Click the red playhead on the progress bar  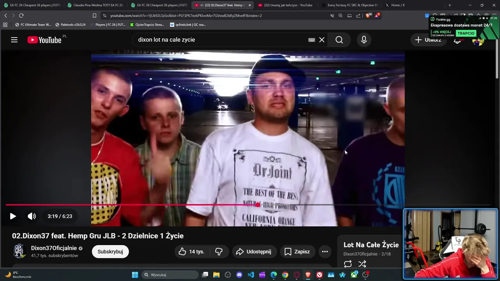click(257, 205)
